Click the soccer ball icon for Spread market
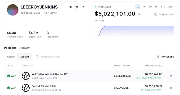The height and width of the screenshot is (95, 180). [x=26, y=88]
